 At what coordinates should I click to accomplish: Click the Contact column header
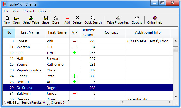pyautogui.click(x=111, y=32)
